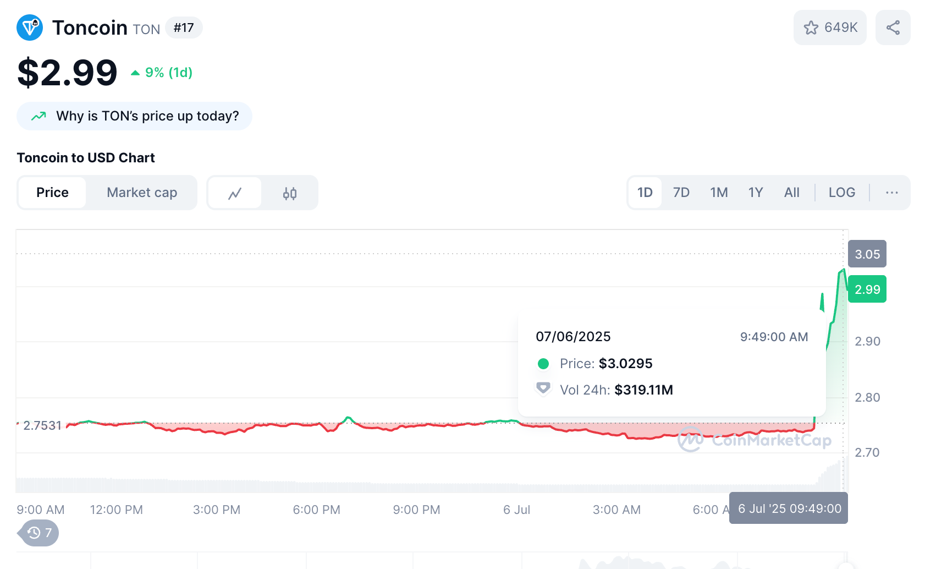Click the 6 Jul axis label
Screen dimensions: 925x569
point(516,510)
